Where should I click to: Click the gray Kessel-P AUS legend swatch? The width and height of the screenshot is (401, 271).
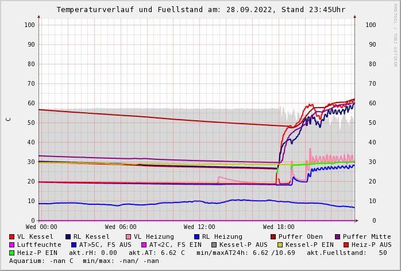click(x=213, y=245)
